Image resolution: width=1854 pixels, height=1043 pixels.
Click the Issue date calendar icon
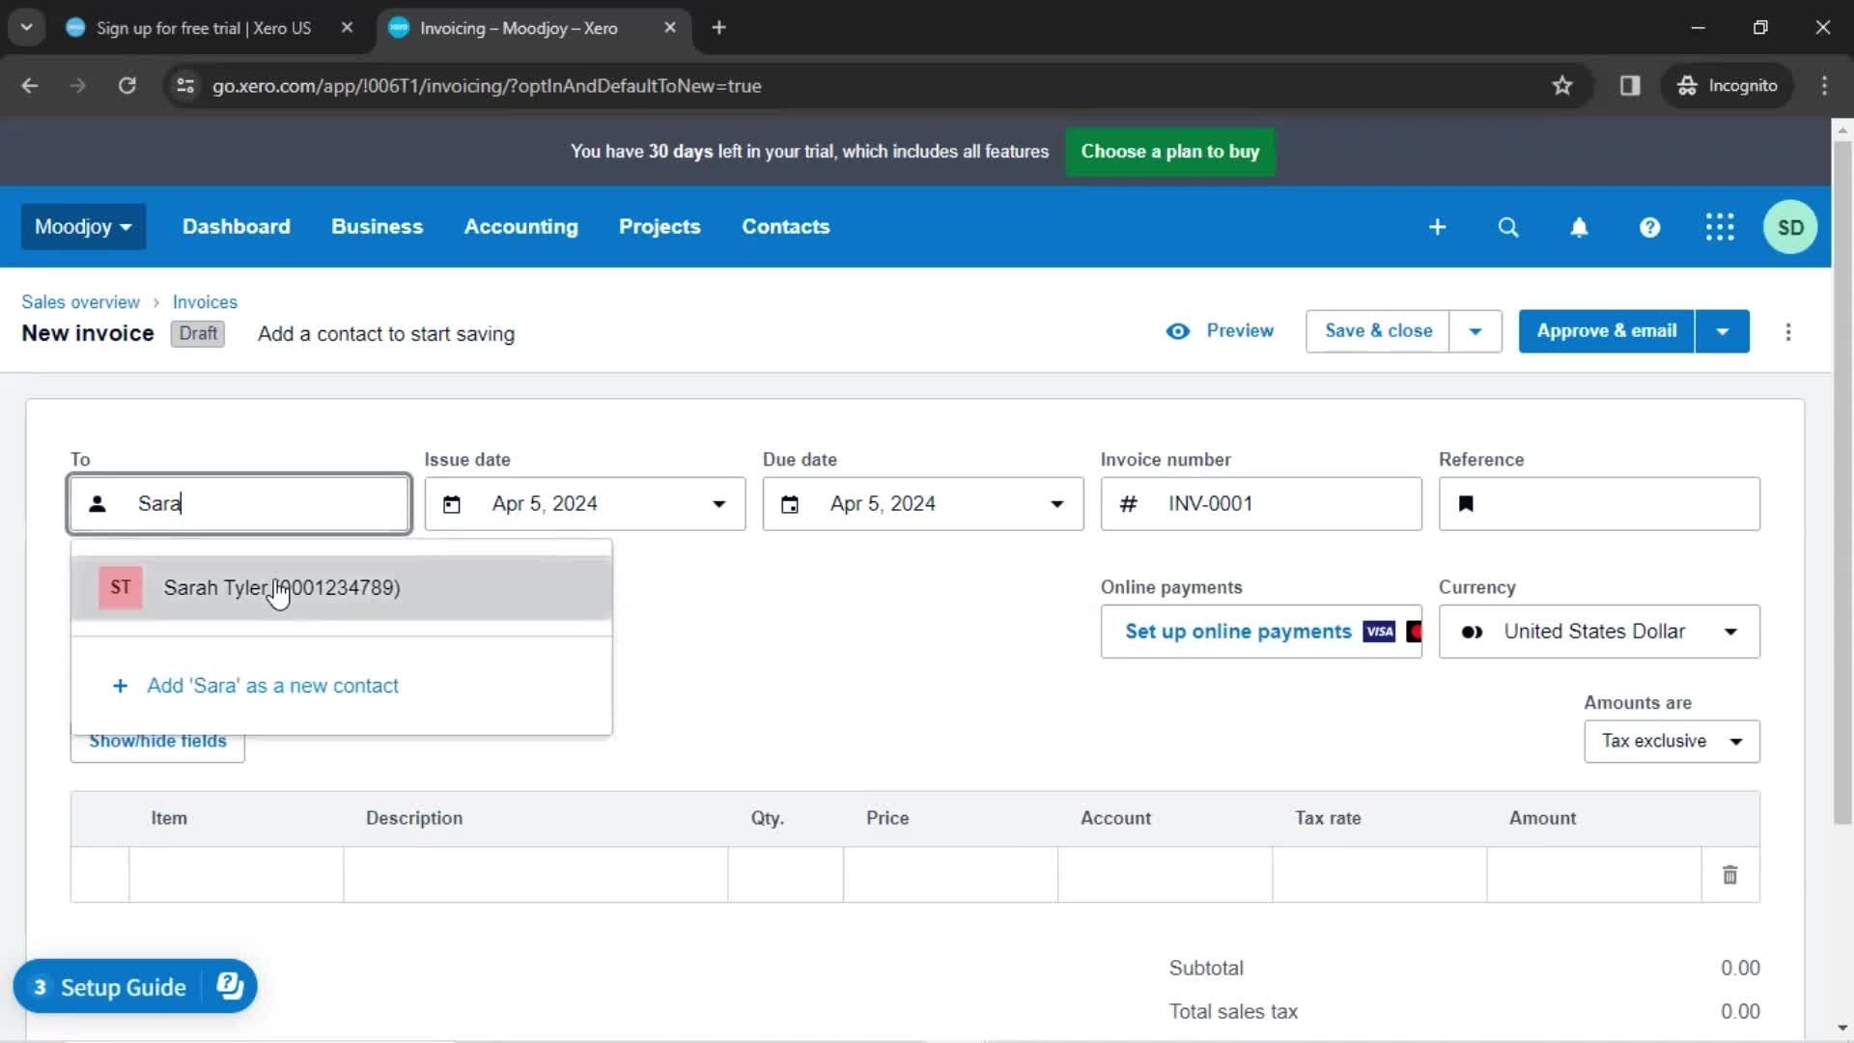(451, 504)
